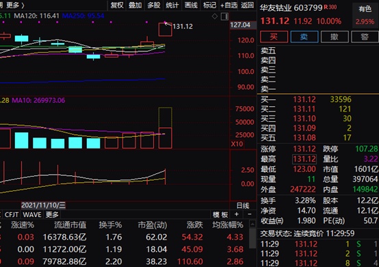Image resolution: width=379 pixels, height=267 pixels.
Task: Click the 撤 cancel order button
Action: [335, 37]
